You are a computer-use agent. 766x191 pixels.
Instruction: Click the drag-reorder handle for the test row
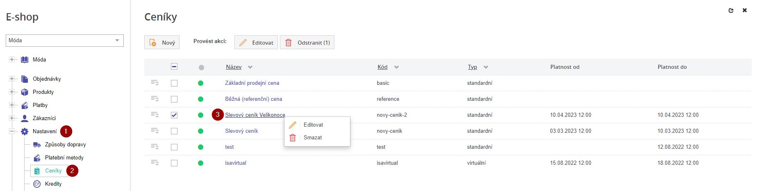tap(155, 147)
